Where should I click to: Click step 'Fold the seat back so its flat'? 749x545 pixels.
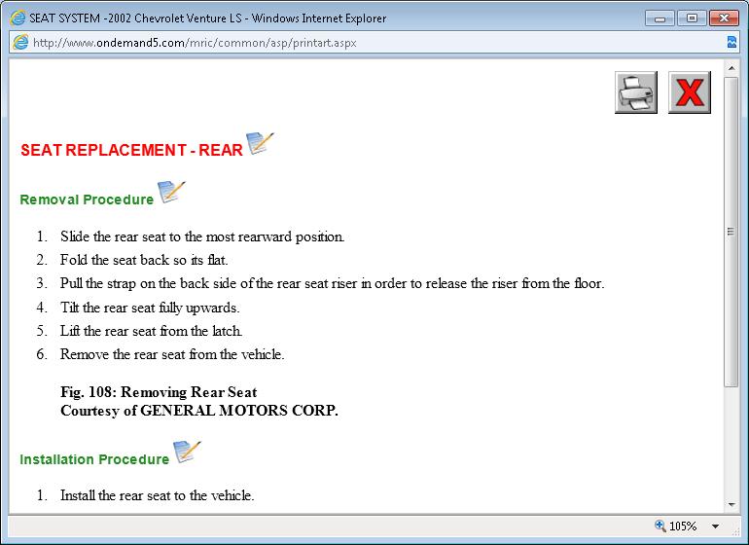pyautogui.click(x=144, y=260)
